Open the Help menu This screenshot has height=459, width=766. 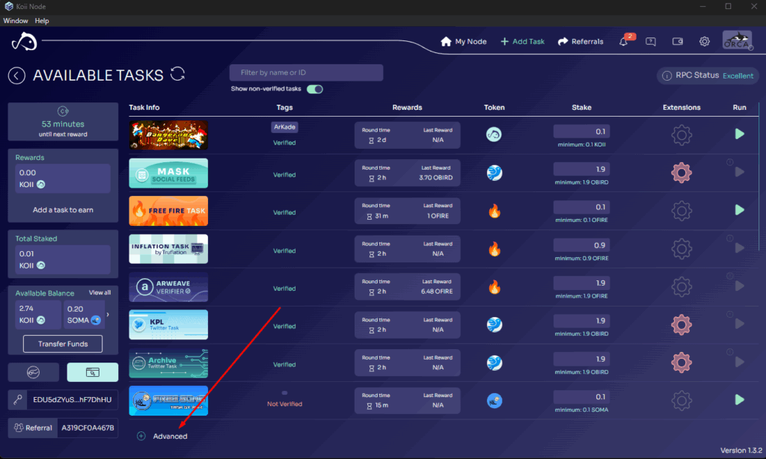coord(42,20)
